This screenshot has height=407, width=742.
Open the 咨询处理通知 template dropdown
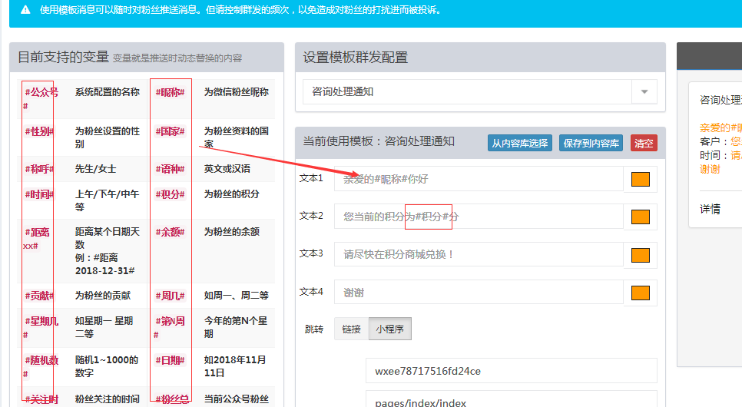[479, 92]
